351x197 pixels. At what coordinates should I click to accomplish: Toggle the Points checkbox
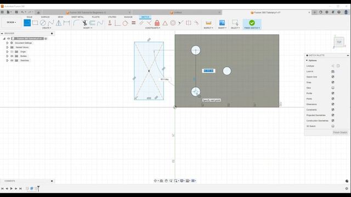pos(333,99)
